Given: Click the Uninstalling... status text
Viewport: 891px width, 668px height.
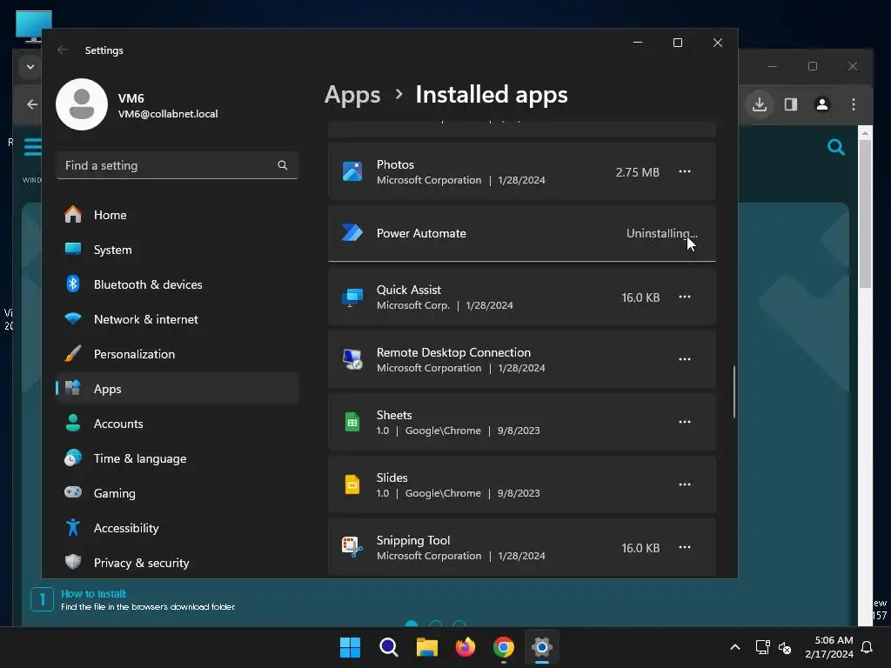Looking at the screenshot, I should pyautogui.click(x=661, y=233).
